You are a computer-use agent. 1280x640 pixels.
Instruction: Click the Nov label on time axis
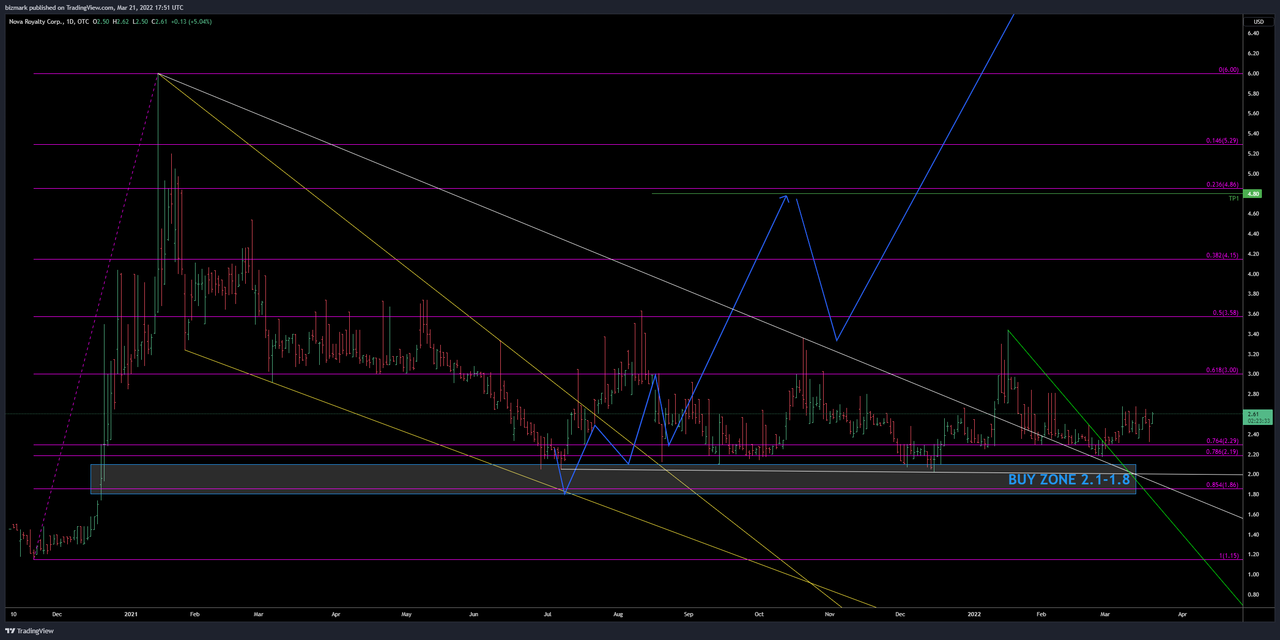(x=829, y=614)
